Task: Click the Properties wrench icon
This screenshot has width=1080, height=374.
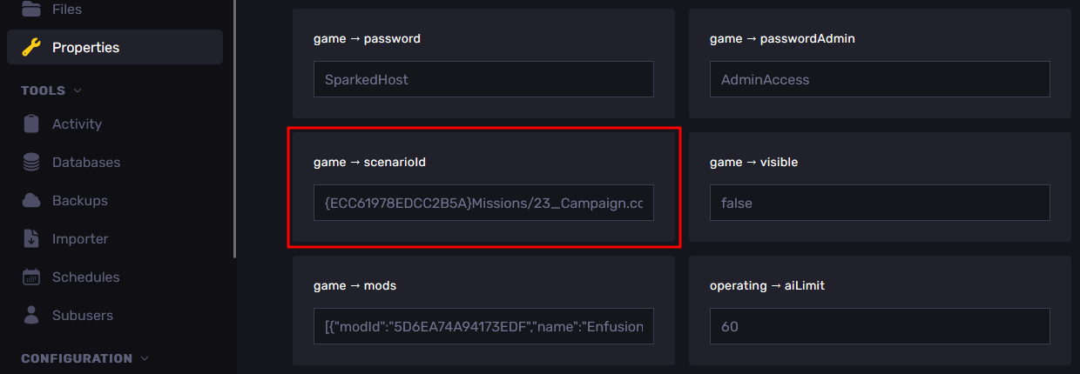Action: [31, 48]
